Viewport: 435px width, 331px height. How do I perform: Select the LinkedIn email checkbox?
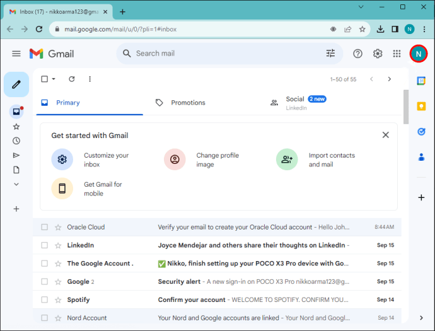click(x=44, y=245)
